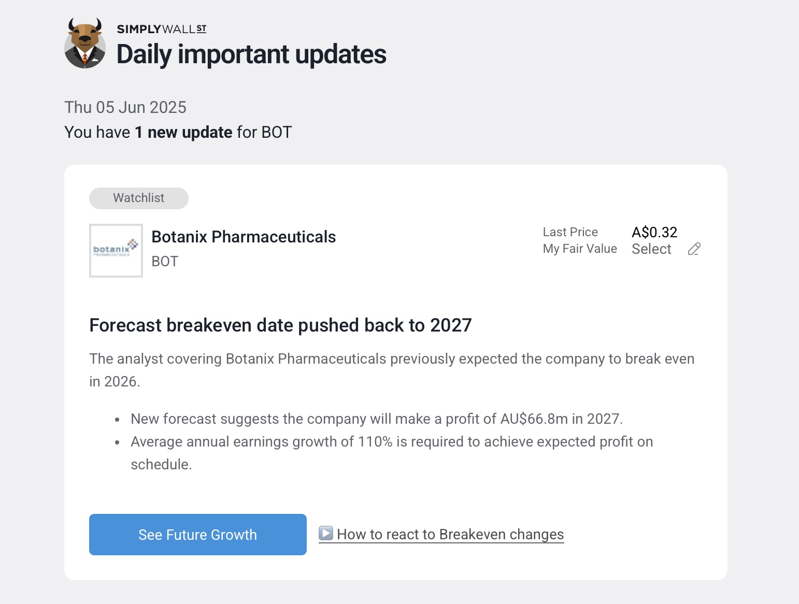Click the SIMPLYWALLST wordmark
The height and width of the screenshot is (604, 799).
[162, 29]
